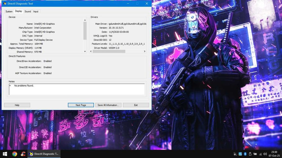The image size is (282, 158).
Task: Click the Next Page button
Action: pyautogui.click(x=81, y=105)
